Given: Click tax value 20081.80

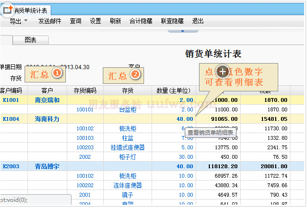Looking at the screenshot, I should click(274, 166).
